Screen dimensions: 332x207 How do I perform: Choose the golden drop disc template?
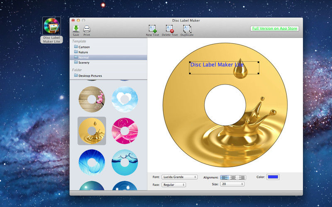coord(92,131)
